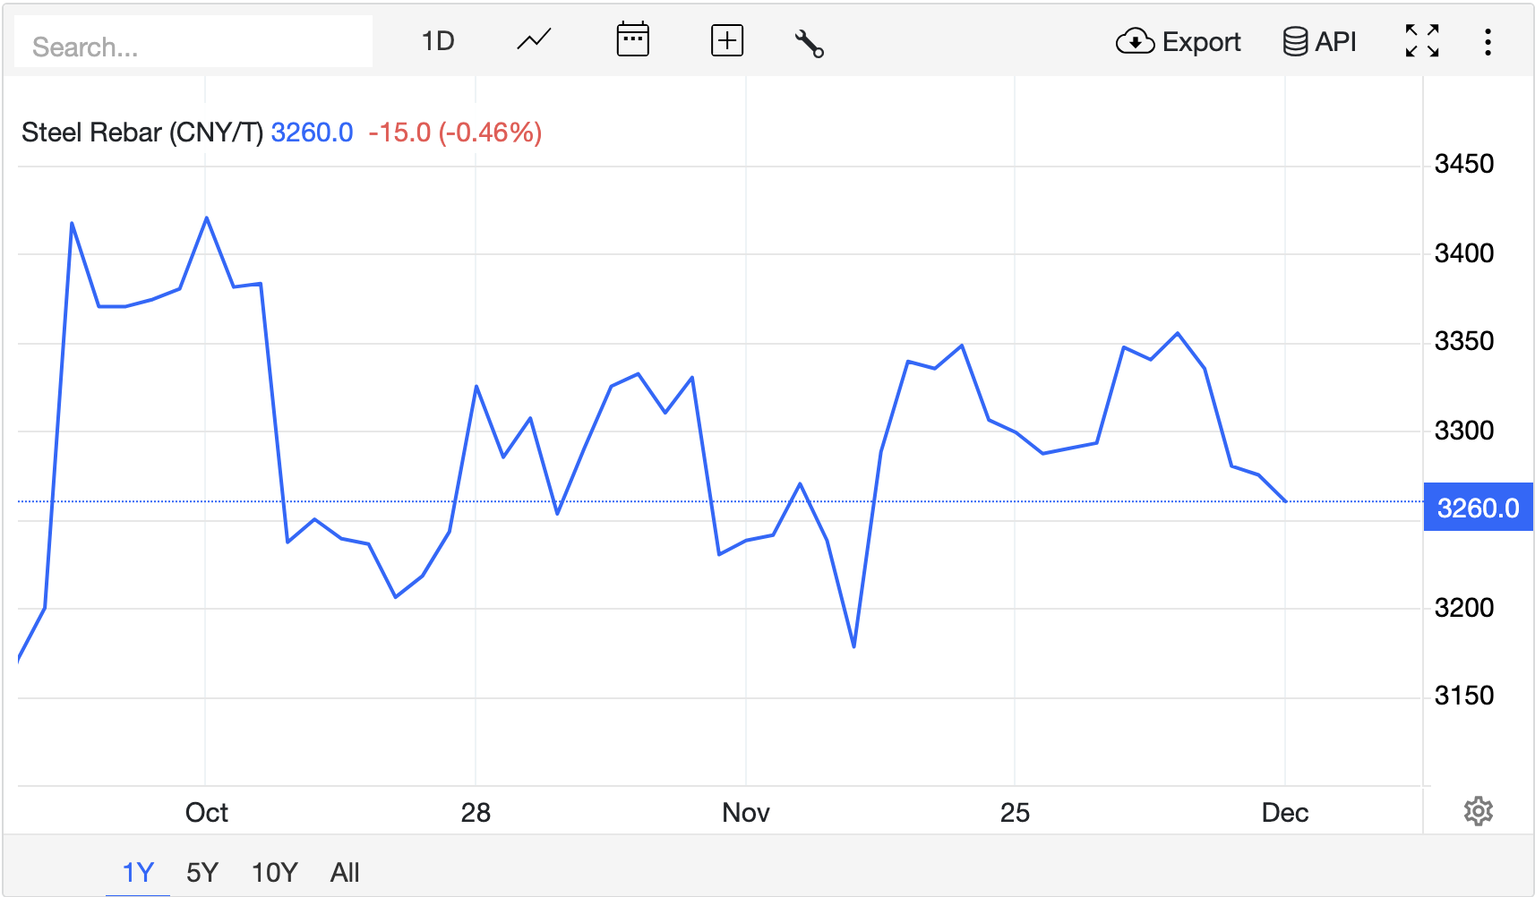Switch to the 5Y time range
This screenshot has width=1535, height=897.
pyautogui.click(x=202, y=872)
